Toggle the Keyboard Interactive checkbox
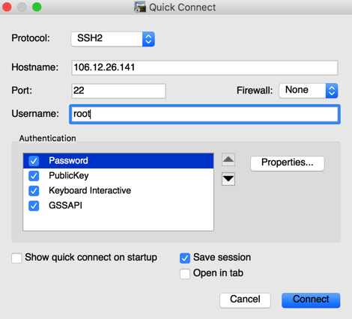 coord(34,191)
